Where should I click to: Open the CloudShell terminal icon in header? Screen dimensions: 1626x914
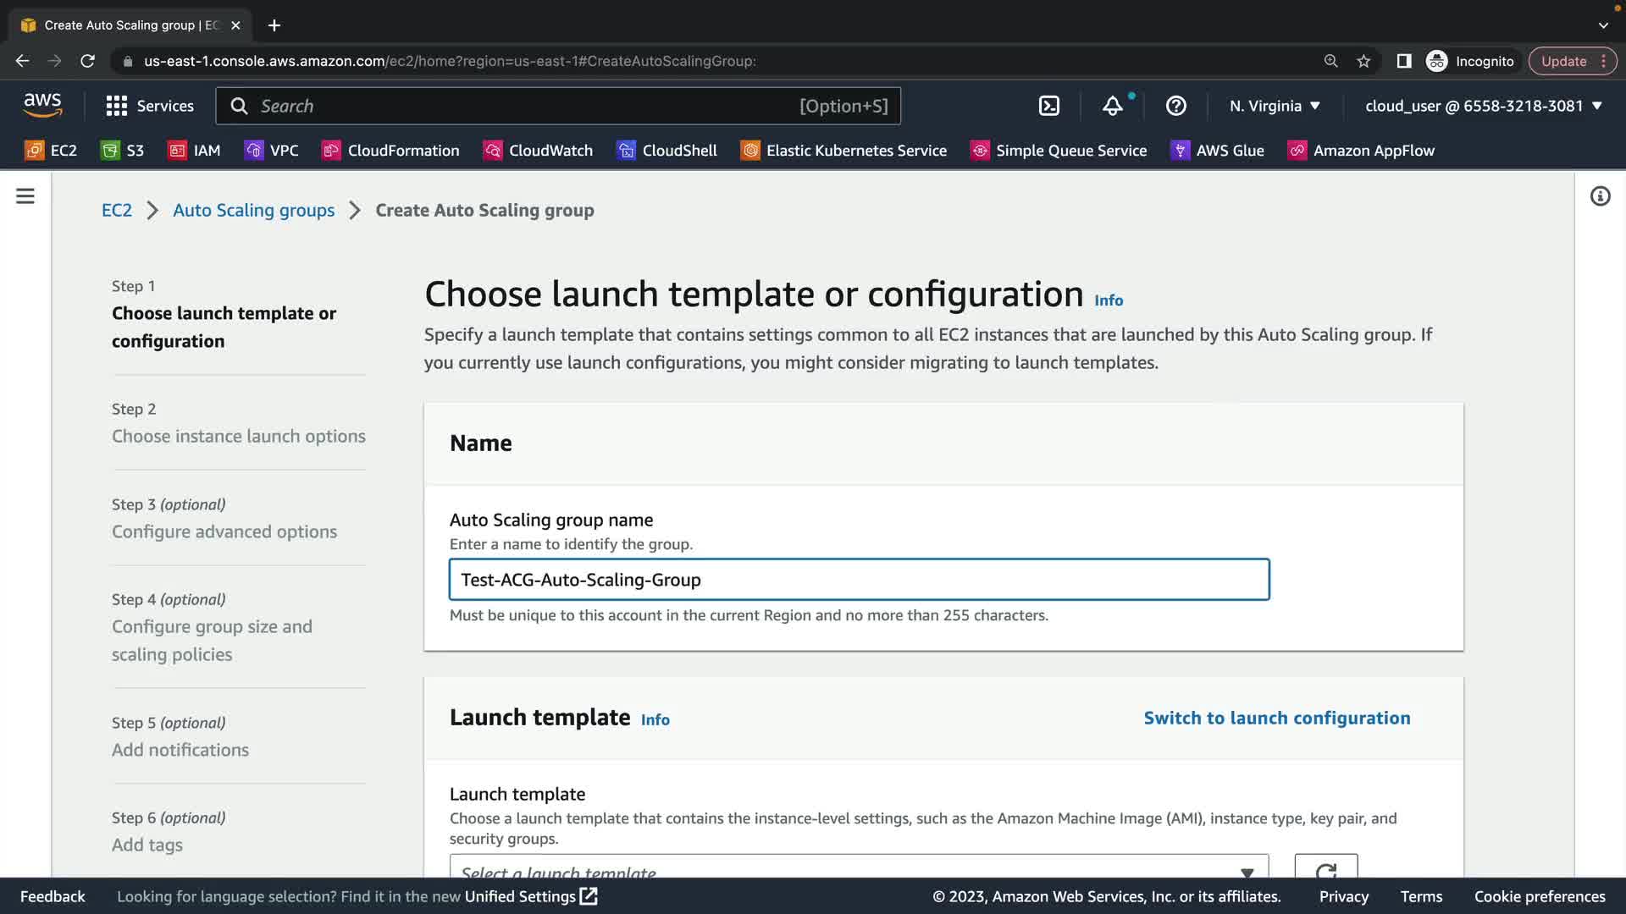coord(1048,106)
